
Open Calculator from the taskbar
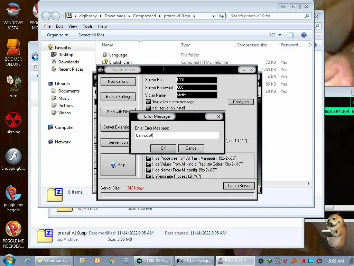tap(126, 261)
